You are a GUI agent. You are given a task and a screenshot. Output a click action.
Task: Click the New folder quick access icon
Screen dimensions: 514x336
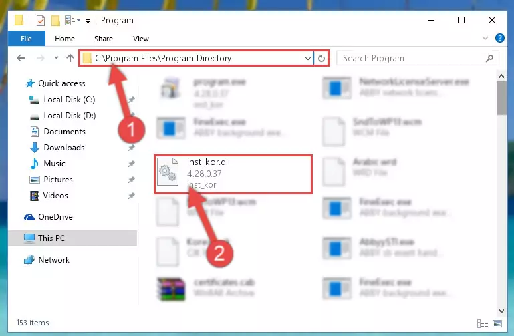55,20
